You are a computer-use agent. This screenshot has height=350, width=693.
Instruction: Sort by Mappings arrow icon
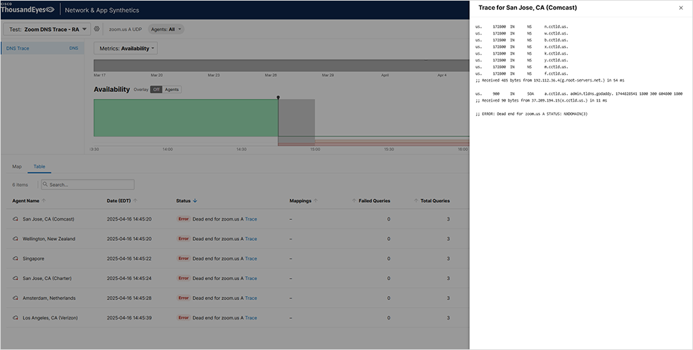coord(316,201)
